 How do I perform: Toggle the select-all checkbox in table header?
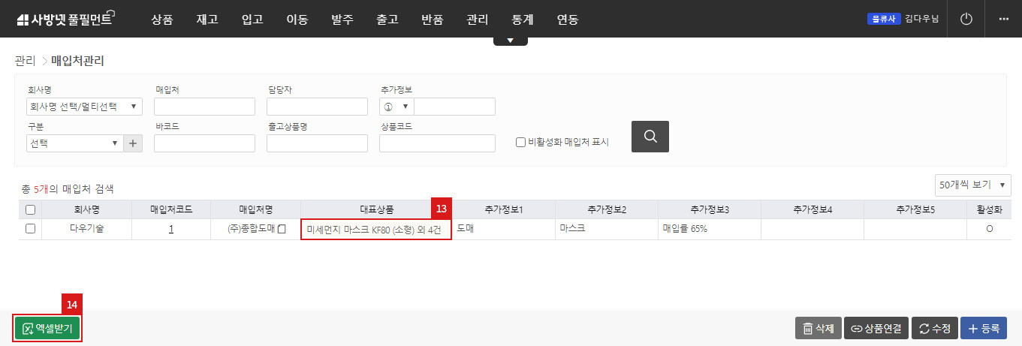point(31,210)
